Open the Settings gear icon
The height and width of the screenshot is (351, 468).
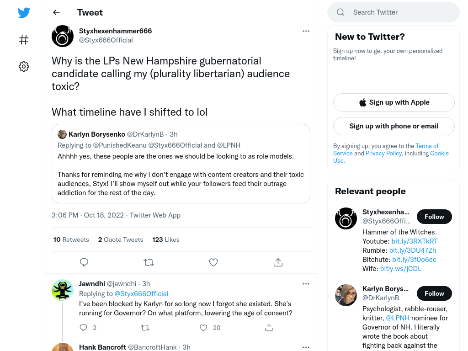pos(24,66)
